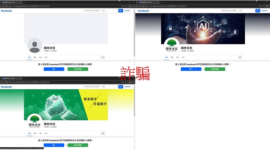This screenshot has height=150, width=270.
Task: Open new tab in top-right browser window
Action: (x=161, y=2)
